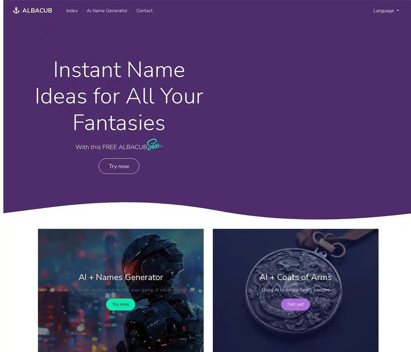Click the green Try now button
411x352 pixels.
pyautogui.click(x=120, y=304)
